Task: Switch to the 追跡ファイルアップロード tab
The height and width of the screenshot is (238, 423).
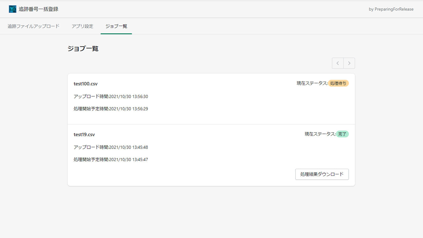Action: (33, 26)
